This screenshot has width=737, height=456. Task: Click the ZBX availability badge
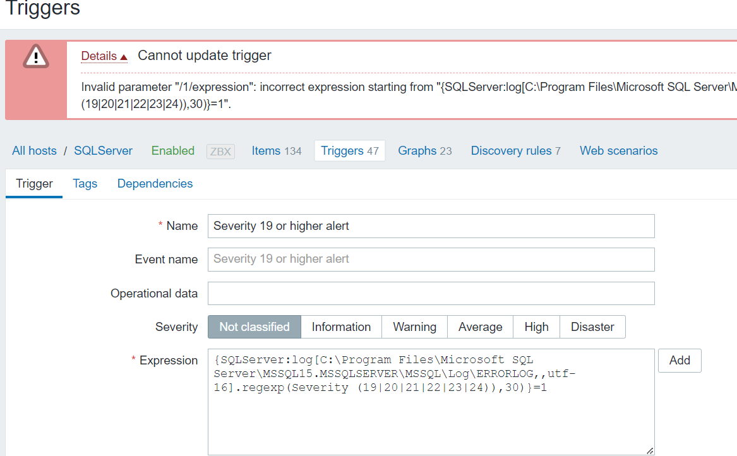pyautogui.click(x=220, y=151)
